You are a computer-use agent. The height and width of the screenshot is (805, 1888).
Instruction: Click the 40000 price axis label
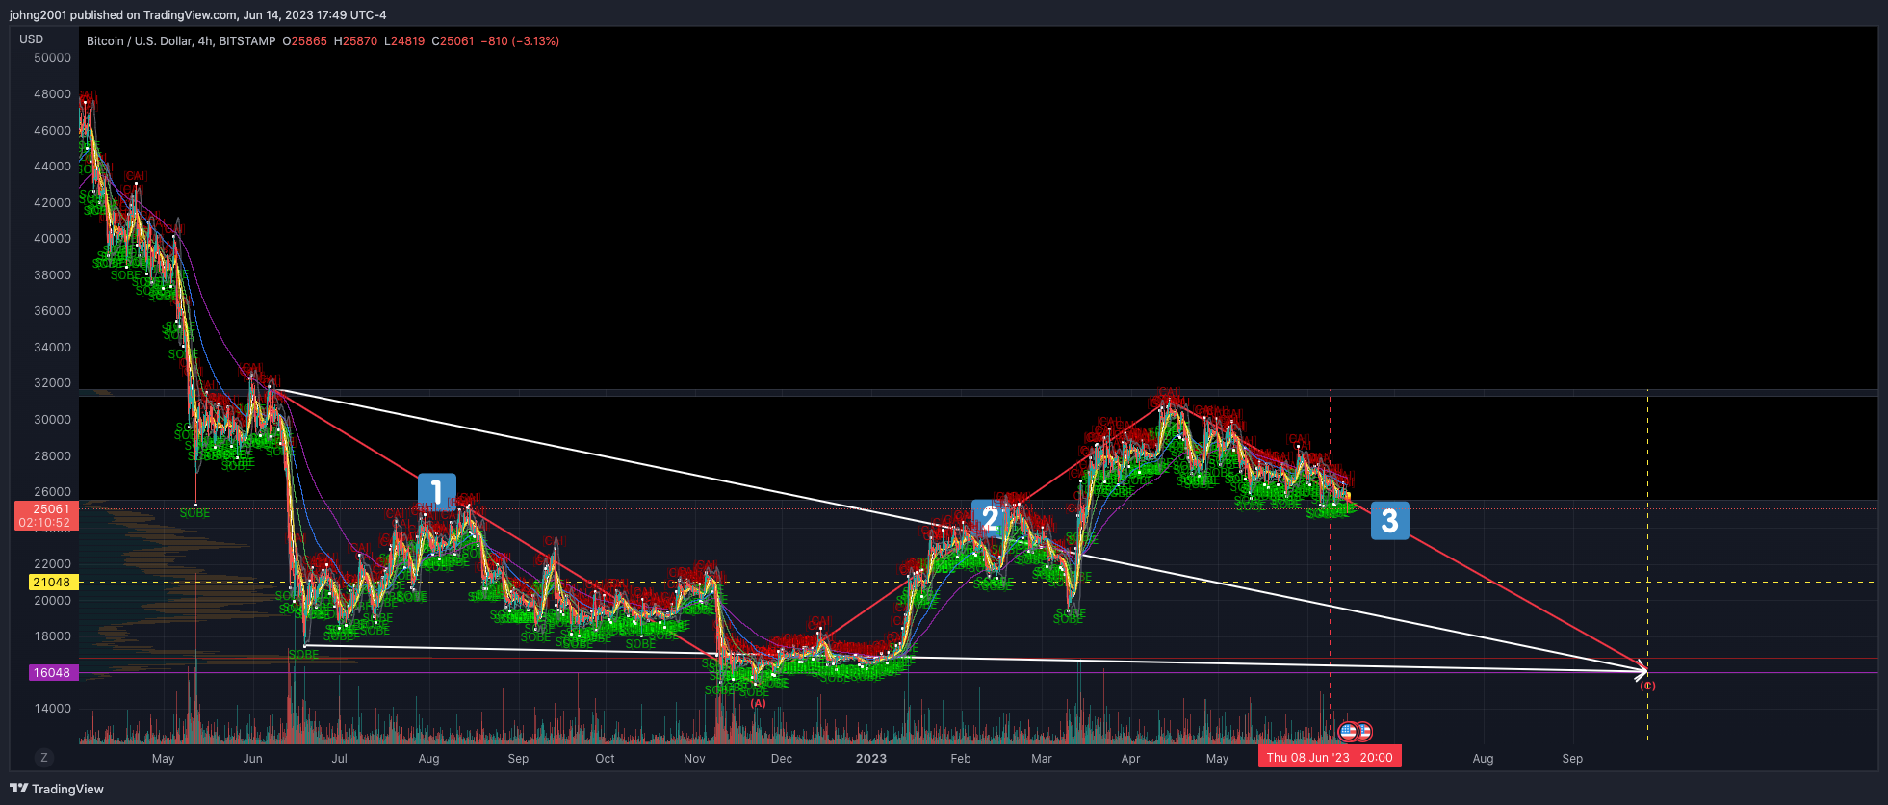pyautogui.click(x=53, y=239)
